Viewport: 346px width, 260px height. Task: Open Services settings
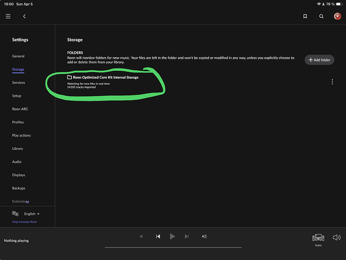[19, 83]
